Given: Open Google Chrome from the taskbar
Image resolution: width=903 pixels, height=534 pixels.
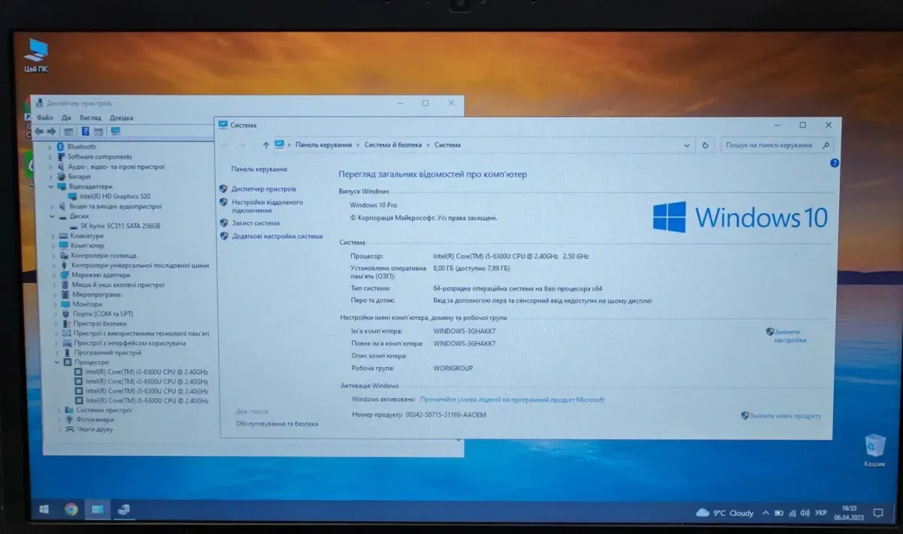Looking at the screenshot, I should (x=71, y=509).
